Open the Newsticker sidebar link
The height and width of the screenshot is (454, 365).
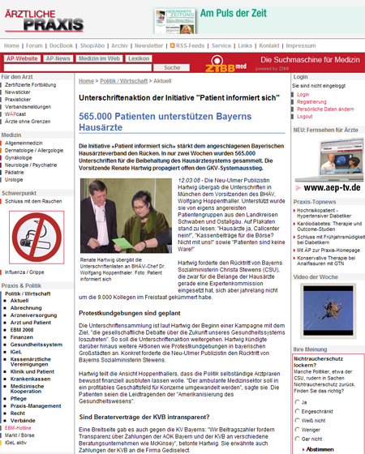tap(17, 92)
